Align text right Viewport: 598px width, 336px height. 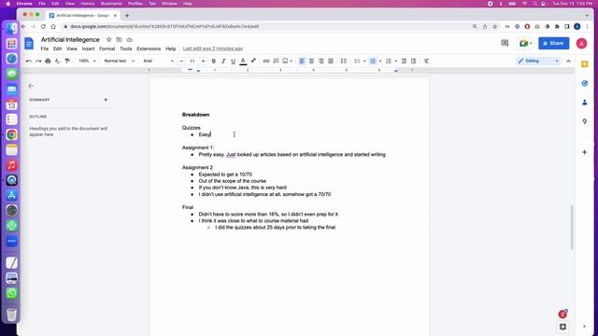coord(321,61)
